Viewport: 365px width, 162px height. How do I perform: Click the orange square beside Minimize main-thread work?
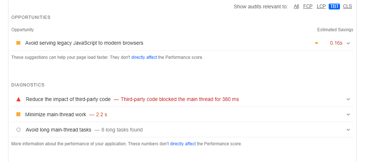pos(18,114)
